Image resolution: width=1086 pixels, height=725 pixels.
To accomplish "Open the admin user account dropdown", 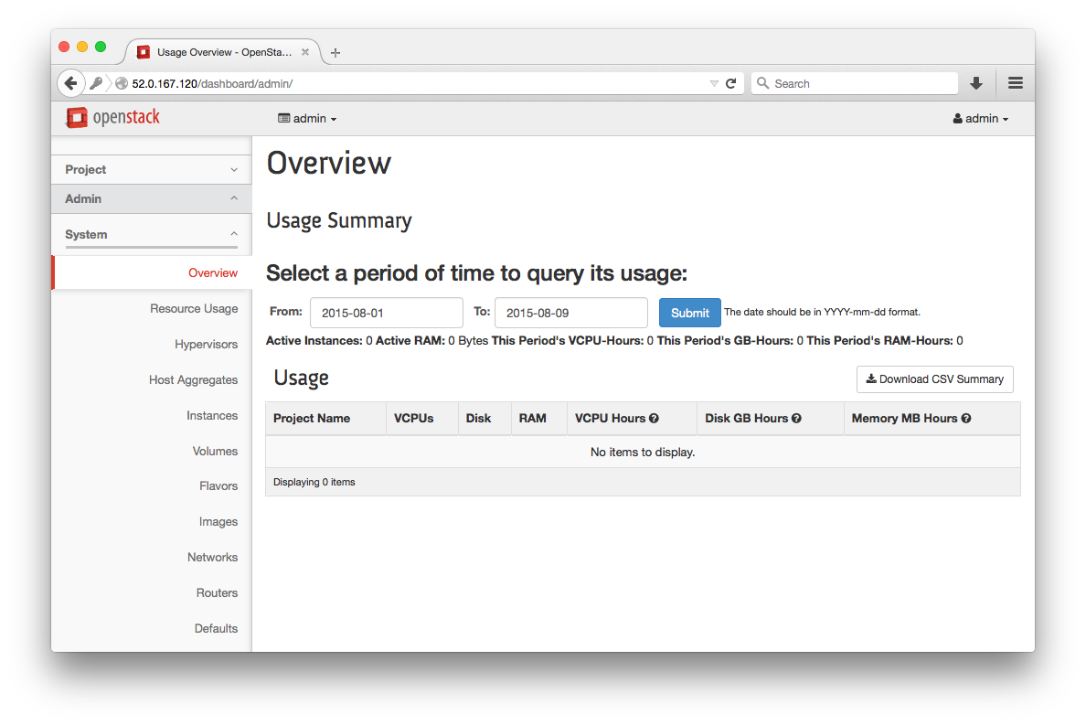I will point(981,119).
